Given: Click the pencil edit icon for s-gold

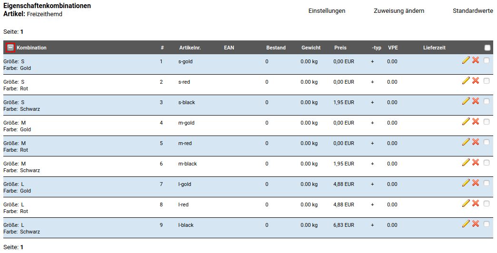Looking at the screenshot, I should (466, 60).
